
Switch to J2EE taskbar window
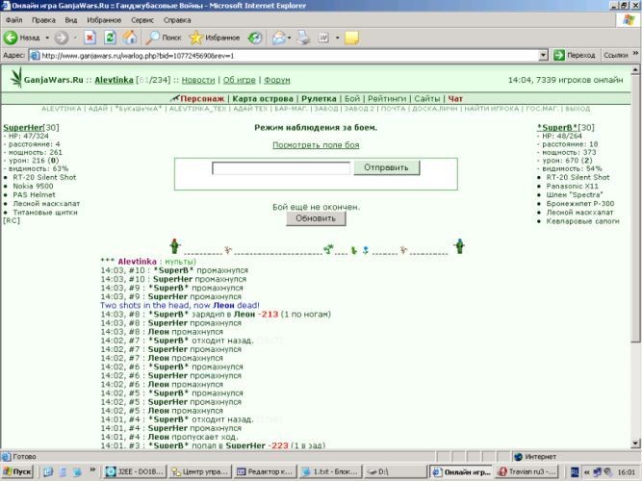tap(135, 472)
